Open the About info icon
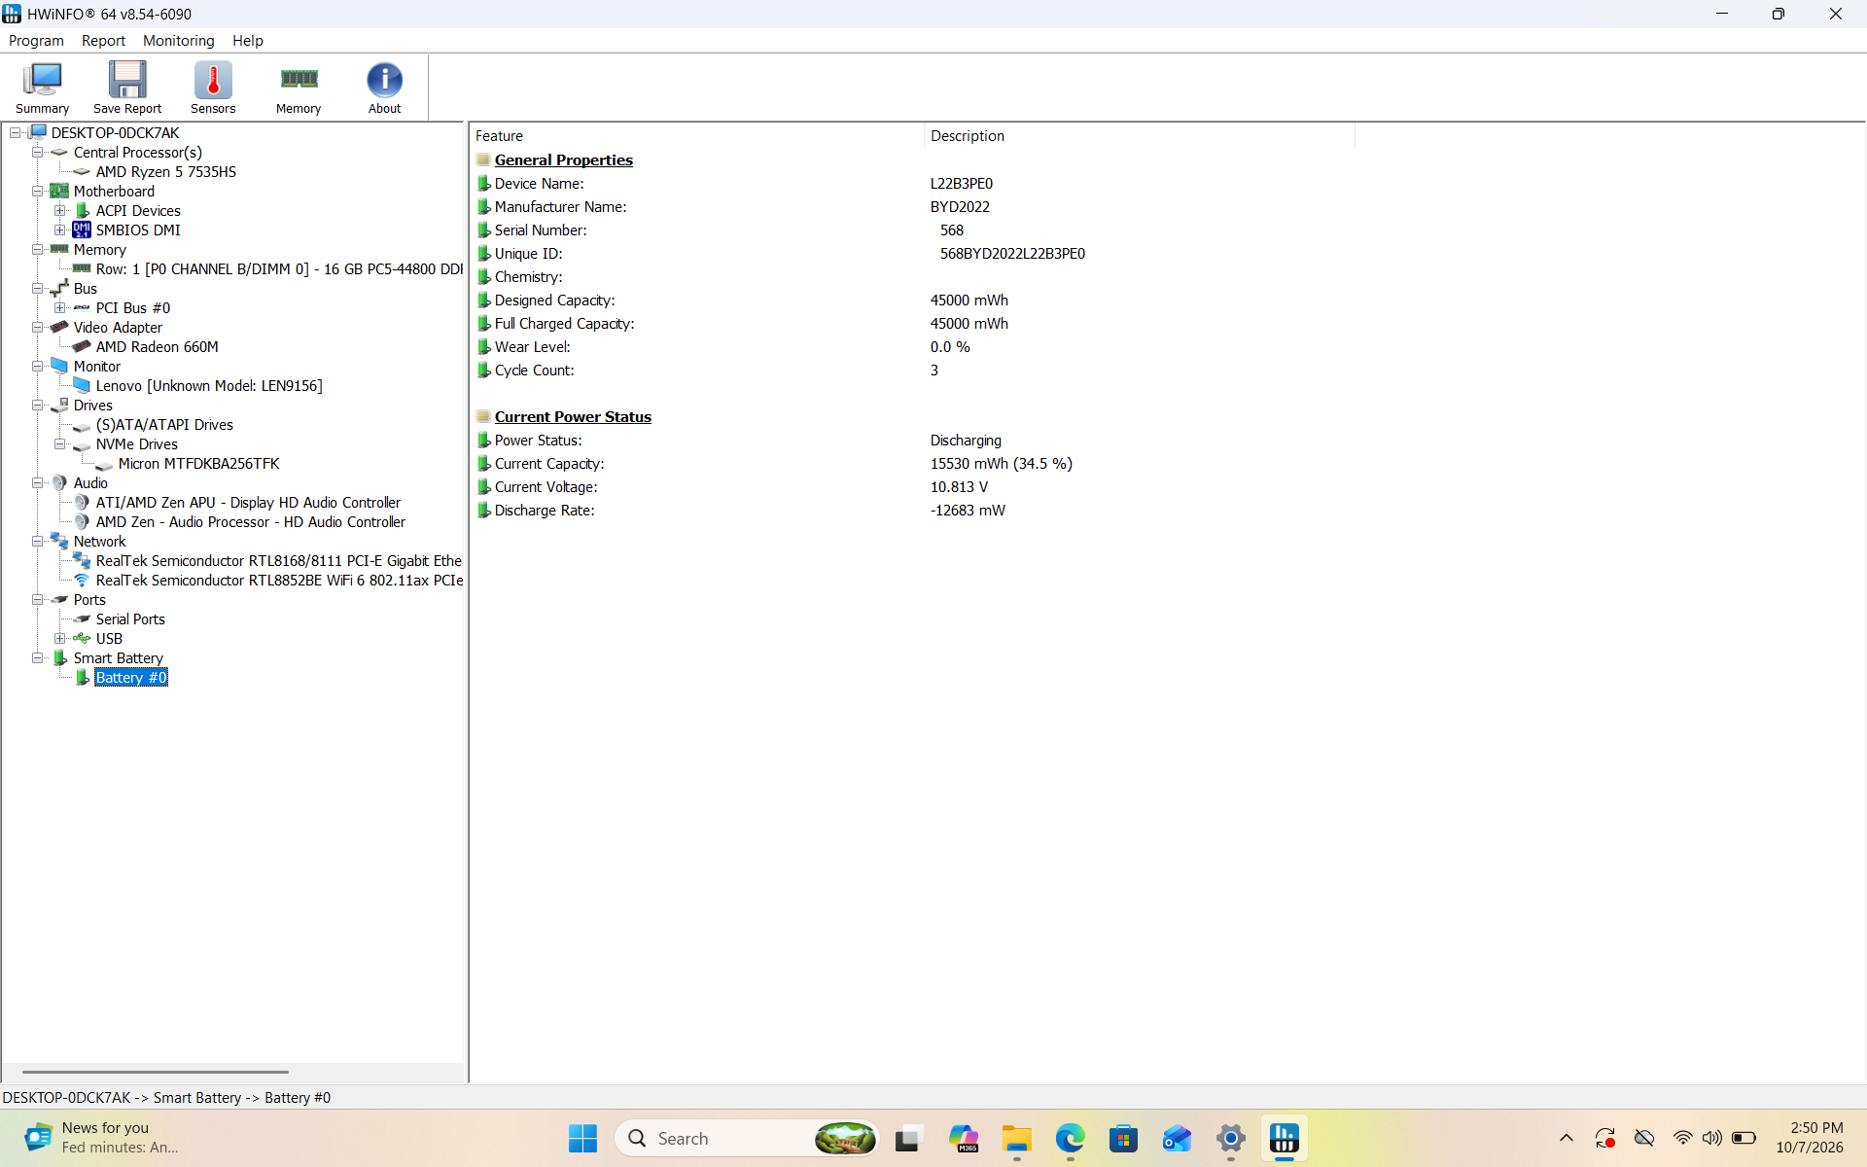Image resolution: width=1867 pixels, height=1167 pixels. coord(384,88)
